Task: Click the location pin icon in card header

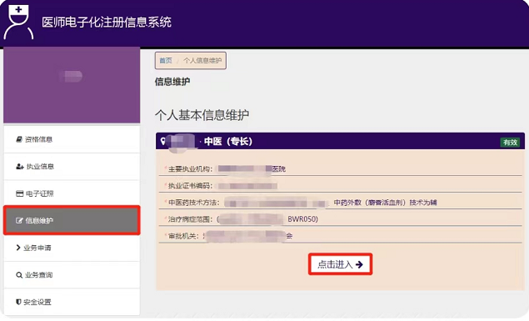Action: (x=163, y=141)
